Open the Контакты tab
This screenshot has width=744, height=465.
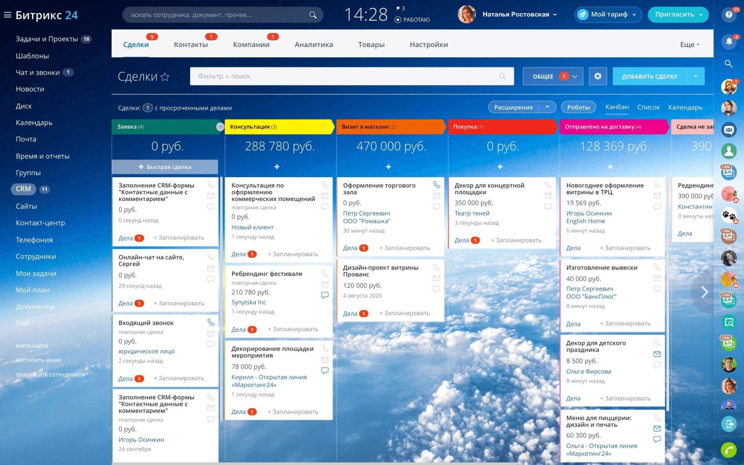(x=191, y=45)
